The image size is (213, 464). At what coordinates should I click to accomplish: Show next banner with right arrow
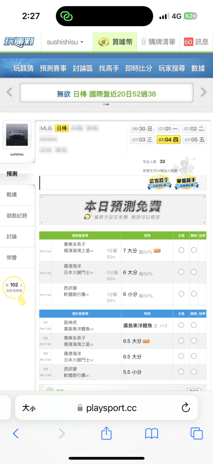(204, 92)
